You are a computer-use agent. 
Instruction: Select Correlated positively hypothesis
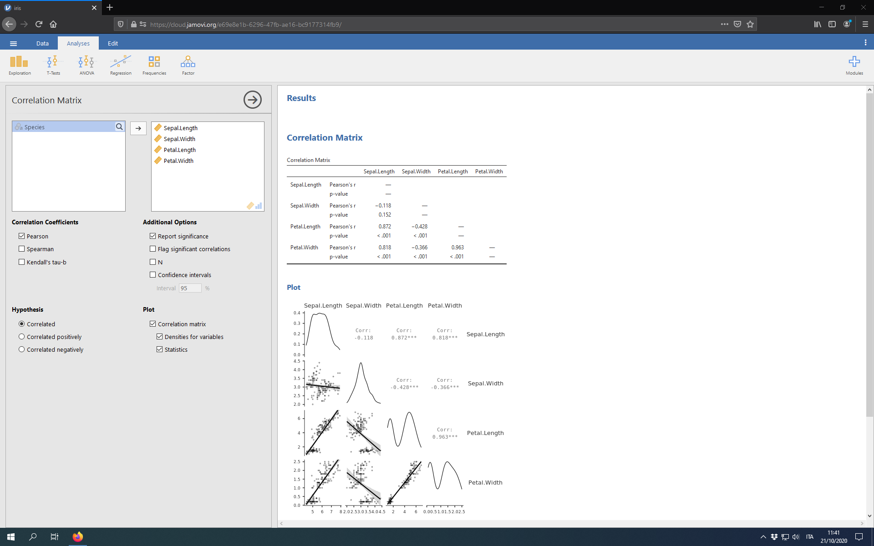pyautogui.click(x=22, y=337)
